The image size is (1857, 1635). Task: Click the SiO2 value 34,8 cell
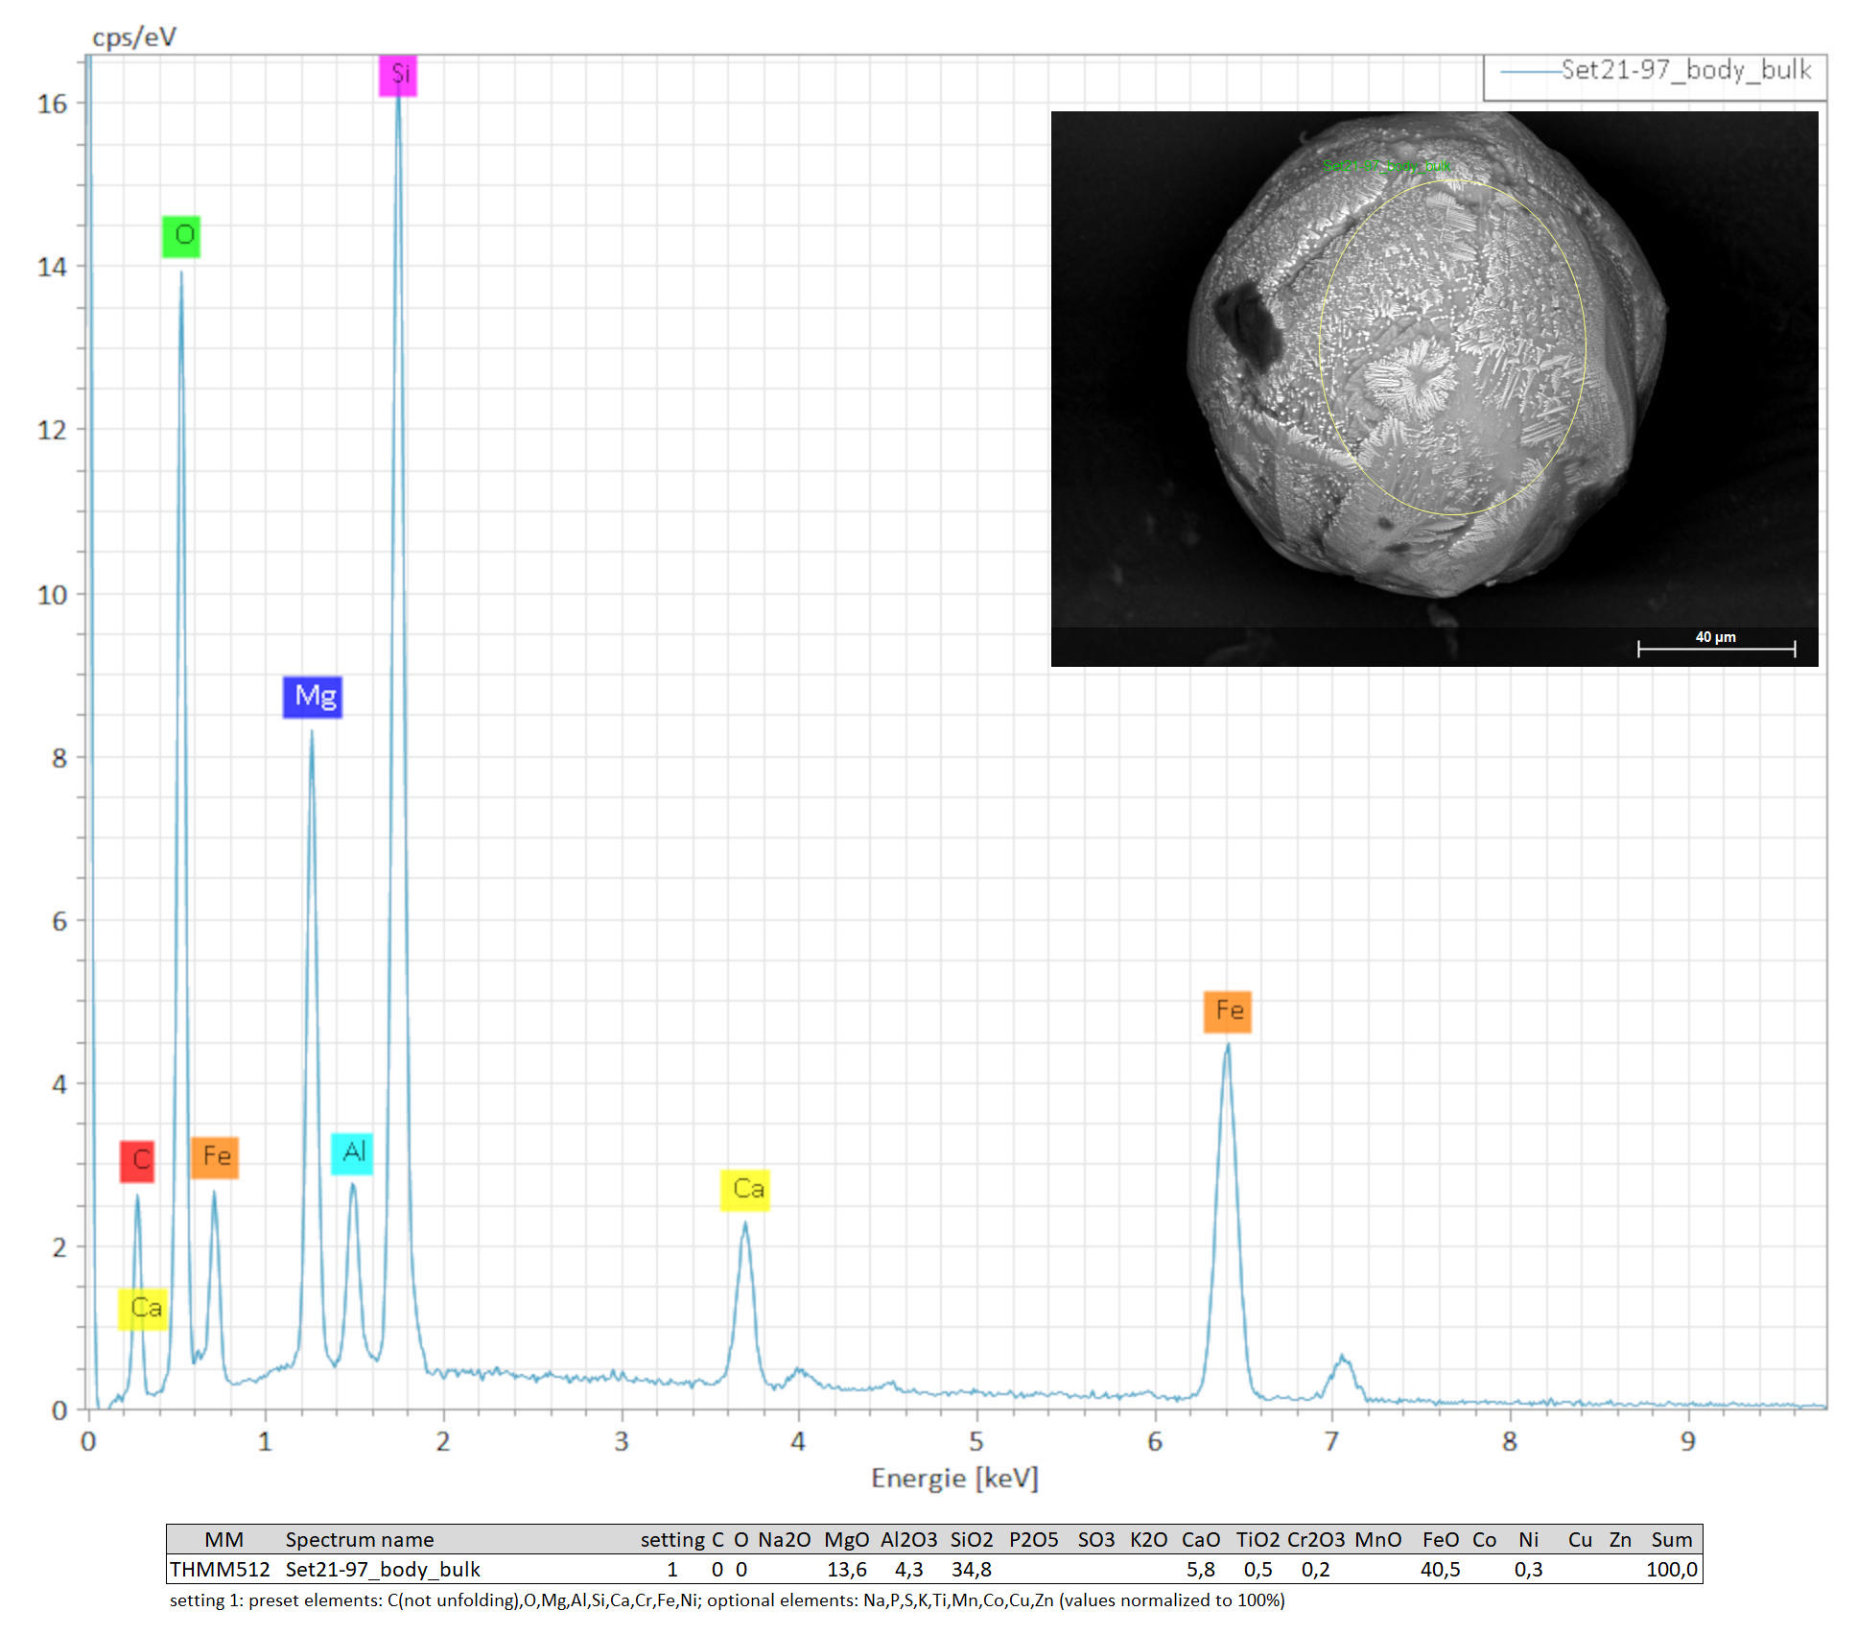pos(971,1570)
